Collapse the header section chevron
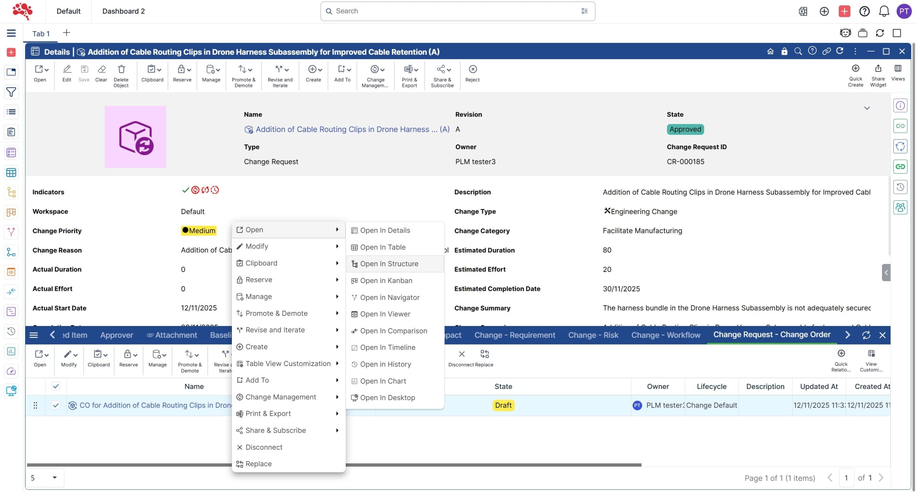The image size is (916, 492). click(867, 108)
